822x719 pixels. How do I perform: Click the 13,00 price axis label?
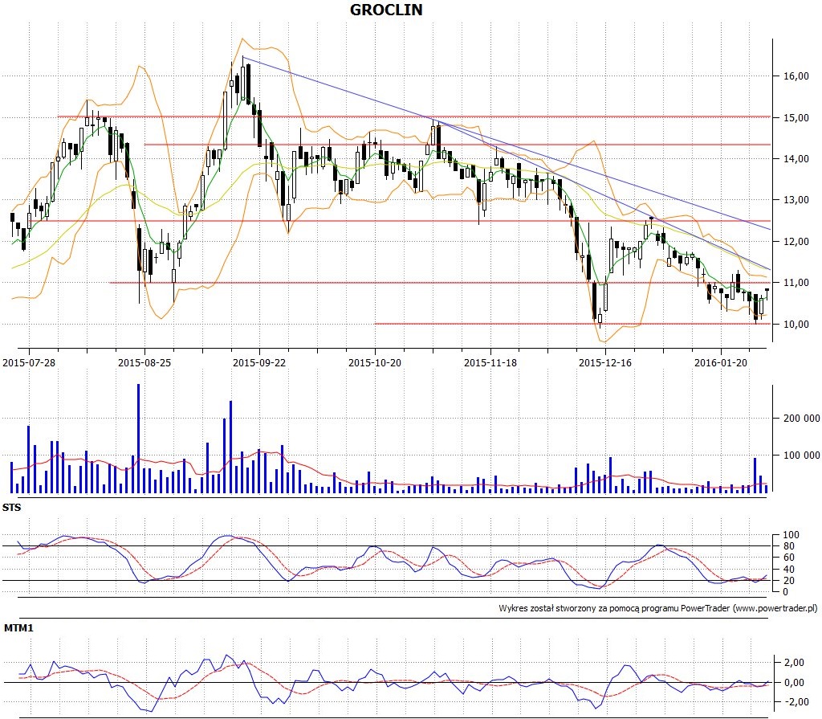point(796,200)
